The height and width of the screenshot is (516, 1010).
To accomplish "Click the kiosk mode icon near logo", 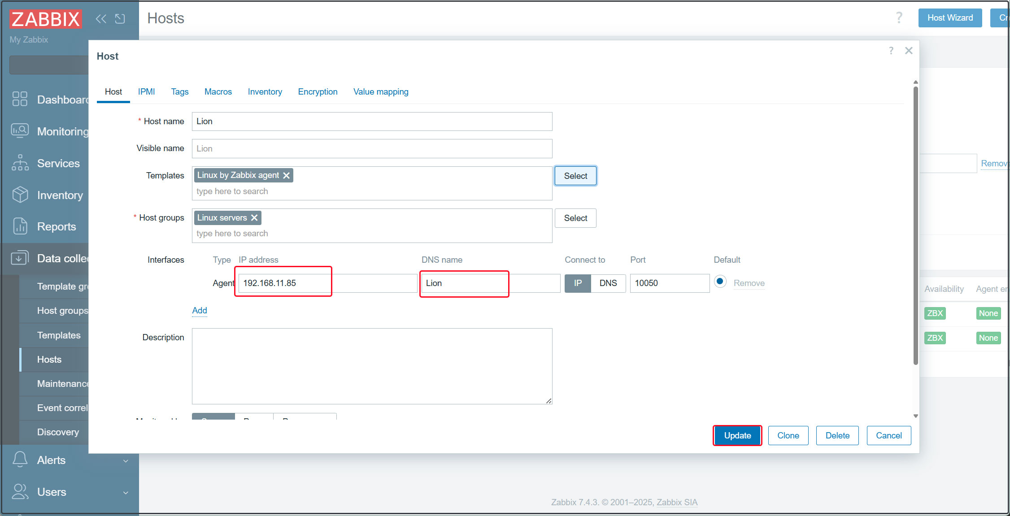I will pos(120,18).
